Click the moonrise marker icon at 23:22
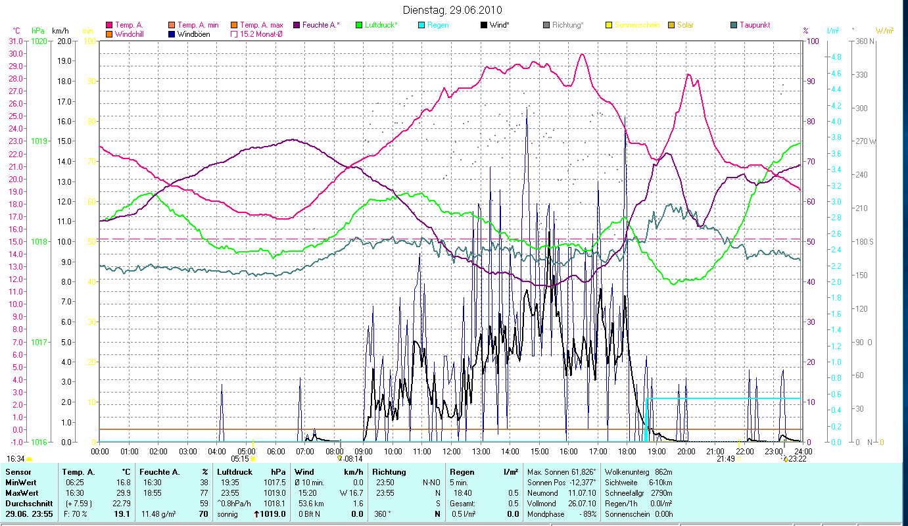 (784, 459)
